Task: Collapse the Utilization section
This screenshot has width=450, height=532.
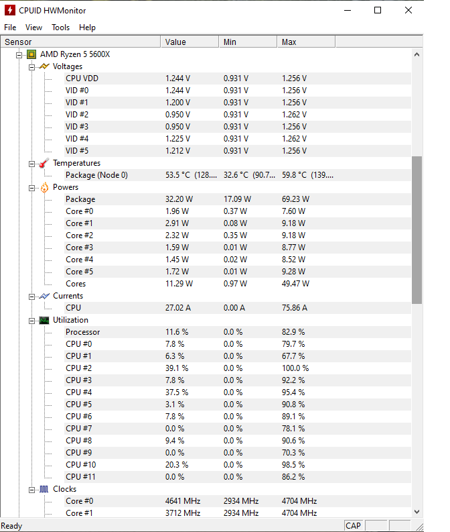Action: point(31,321)
